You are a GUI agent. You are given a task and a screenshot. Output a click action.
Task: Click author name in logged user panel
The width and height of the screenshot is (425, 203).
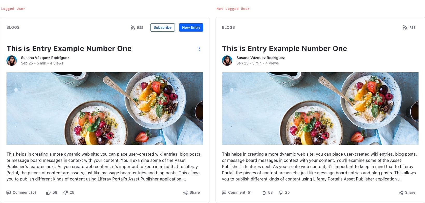45,58
